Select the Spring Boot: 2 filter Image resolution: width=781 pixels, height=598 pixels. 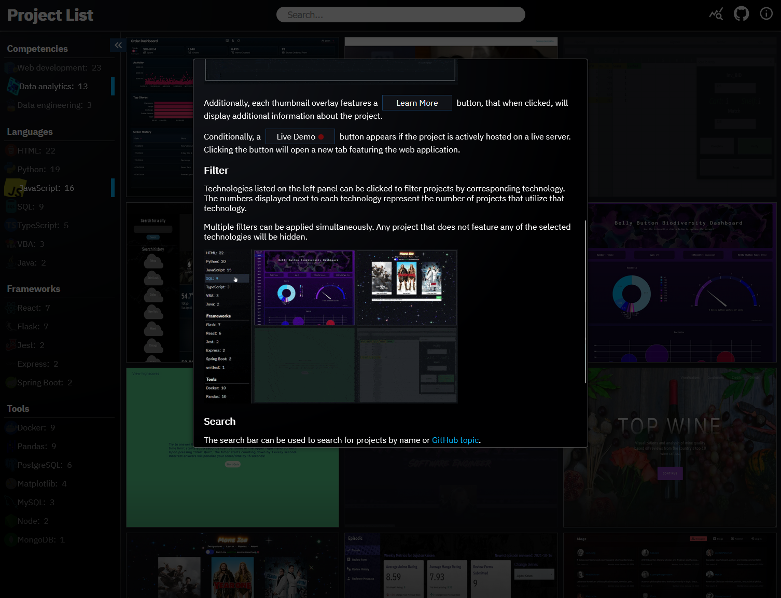59,382
